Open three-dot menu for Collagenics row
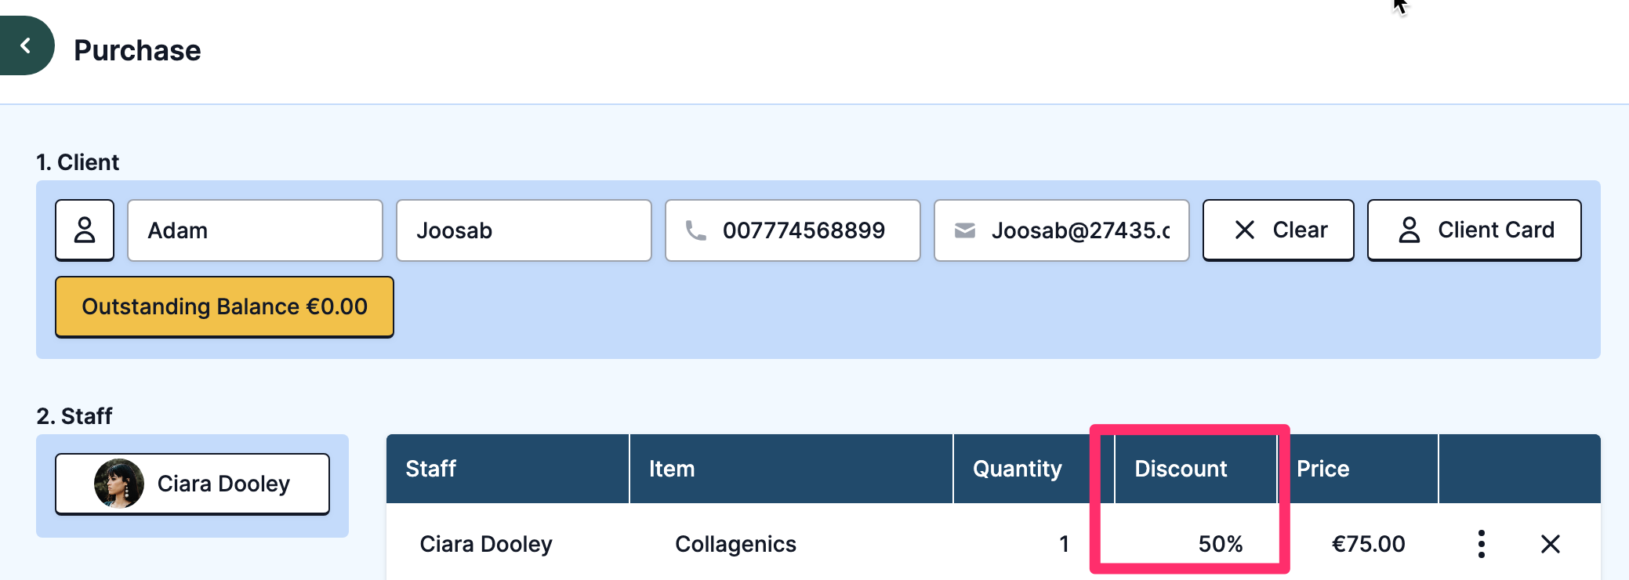Image resolution: width=1629 pixels, height=580 pixels. (1481, 544)
